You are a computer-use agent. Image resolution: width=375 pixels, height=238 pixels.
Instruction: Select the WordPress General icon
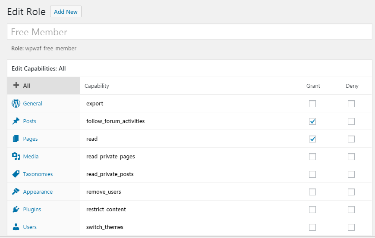pos(16,103)
